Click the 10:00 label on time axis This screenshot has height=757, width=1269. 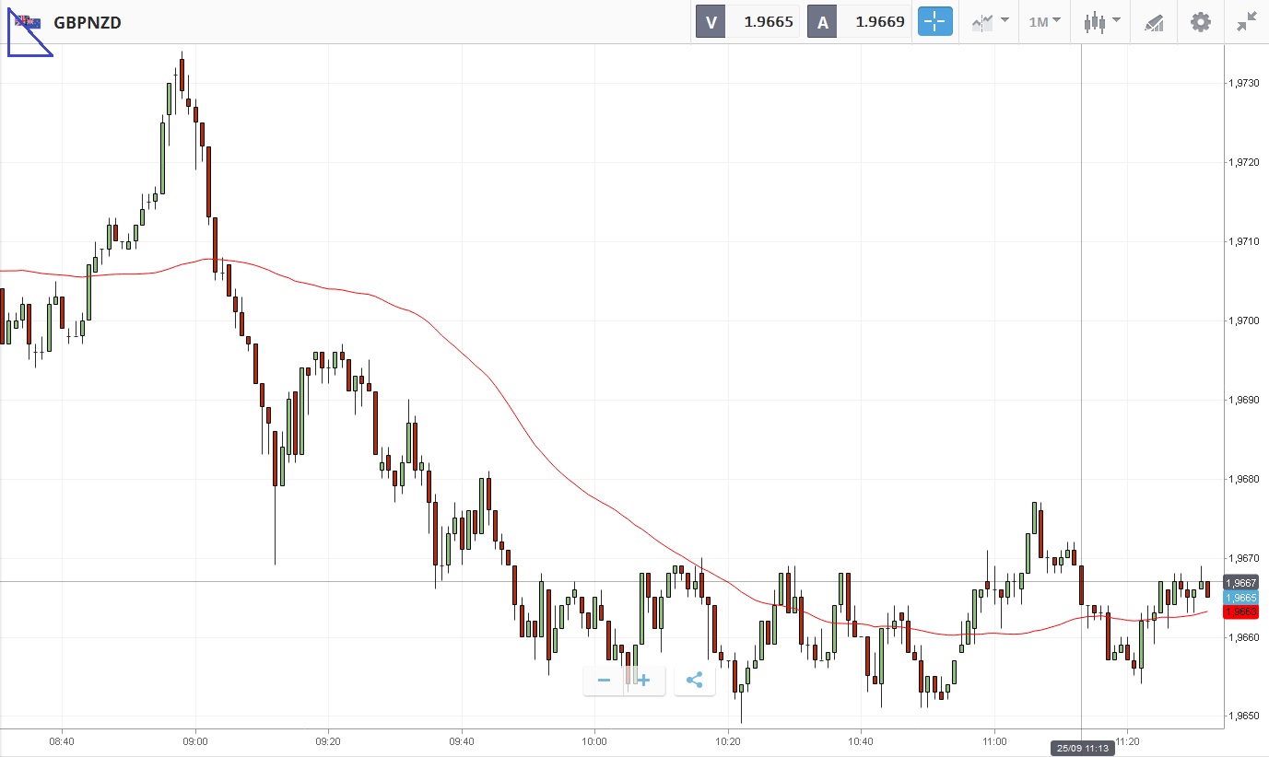[594, 740]
